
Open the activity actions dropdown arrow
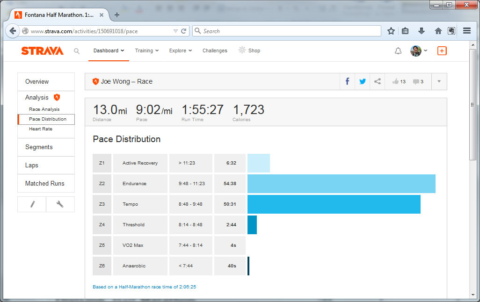point(439,81)
